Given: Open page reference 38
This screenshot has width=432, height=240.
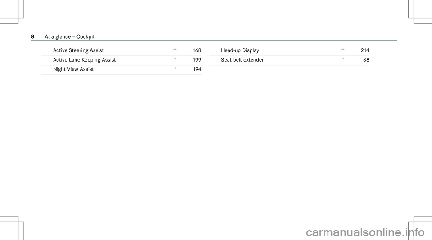Looking at the screenshot, I should click(x=366, y=60).
